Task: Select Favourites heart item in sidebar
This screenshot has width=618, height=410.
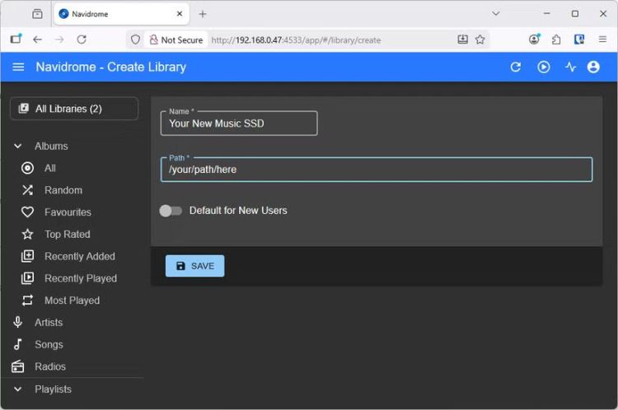Action: point(67,212)
